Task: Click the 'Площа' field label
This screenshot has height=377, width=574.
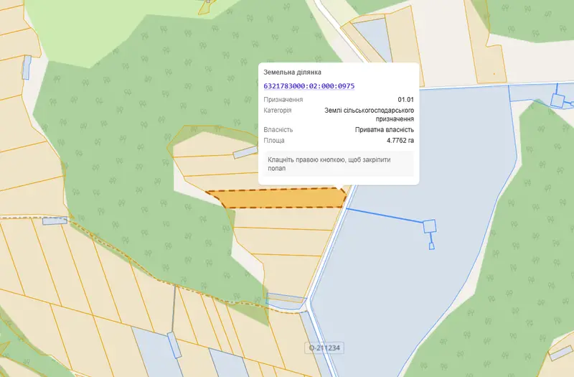Action: point(274,140)
